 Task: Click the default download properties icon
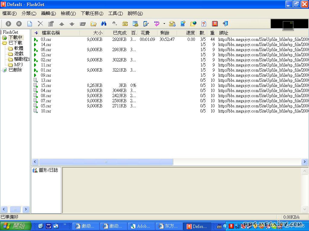coord(146,24)
